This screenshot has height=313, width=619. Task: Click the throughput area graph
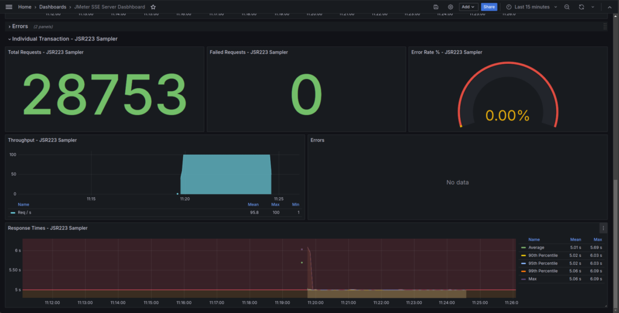[x=226, y=174]
